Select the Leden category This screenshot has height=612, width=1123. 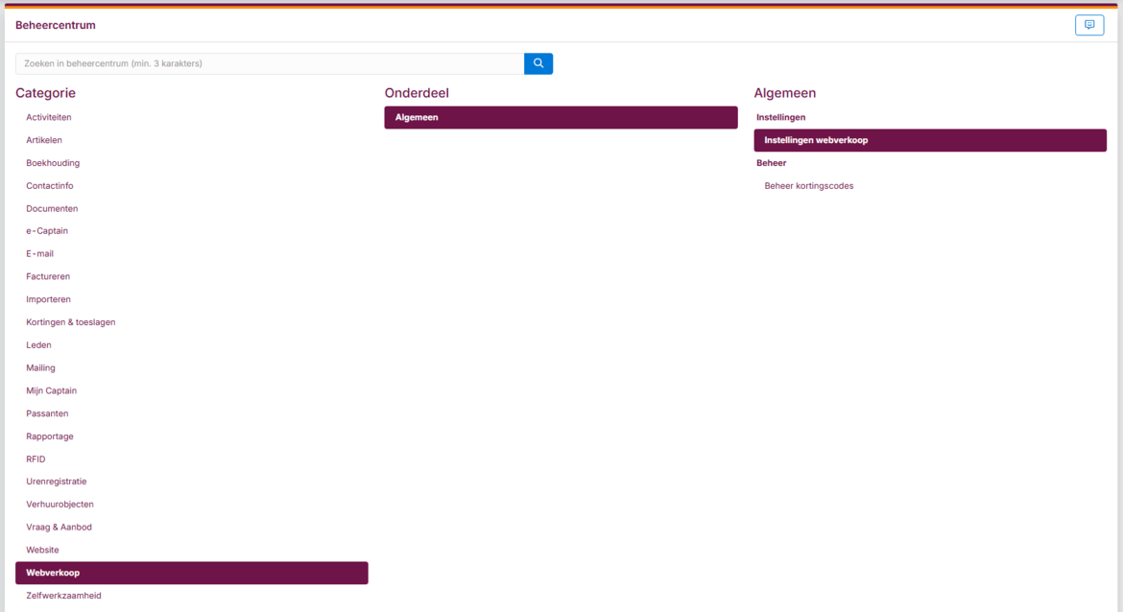39,345
